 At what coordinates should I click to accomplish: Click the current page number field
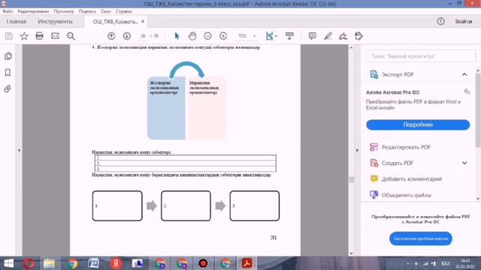143,36
